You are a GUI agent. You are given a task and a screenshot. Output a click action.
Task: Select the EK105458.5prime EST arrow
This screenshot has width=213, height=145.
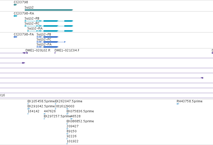28,104
